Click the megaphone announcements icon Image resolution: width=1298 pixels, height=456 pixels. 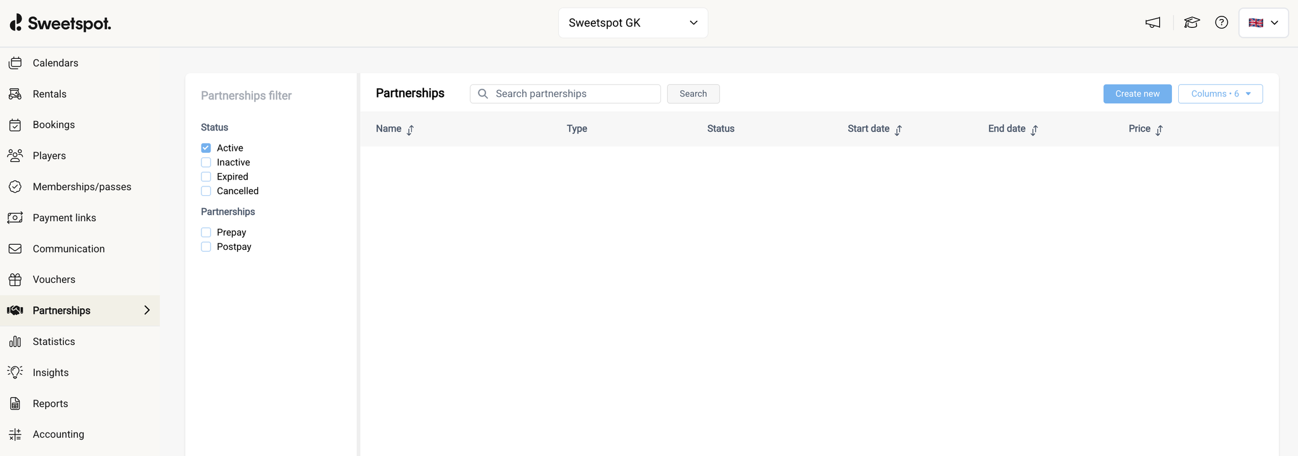pos(1153,23)
